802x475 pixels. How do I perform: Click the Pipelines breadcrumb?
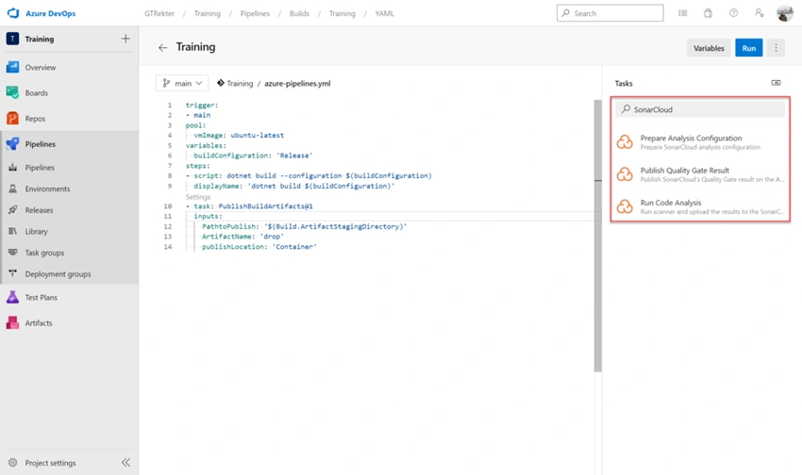pyautogui.click(x=255, y=13)
